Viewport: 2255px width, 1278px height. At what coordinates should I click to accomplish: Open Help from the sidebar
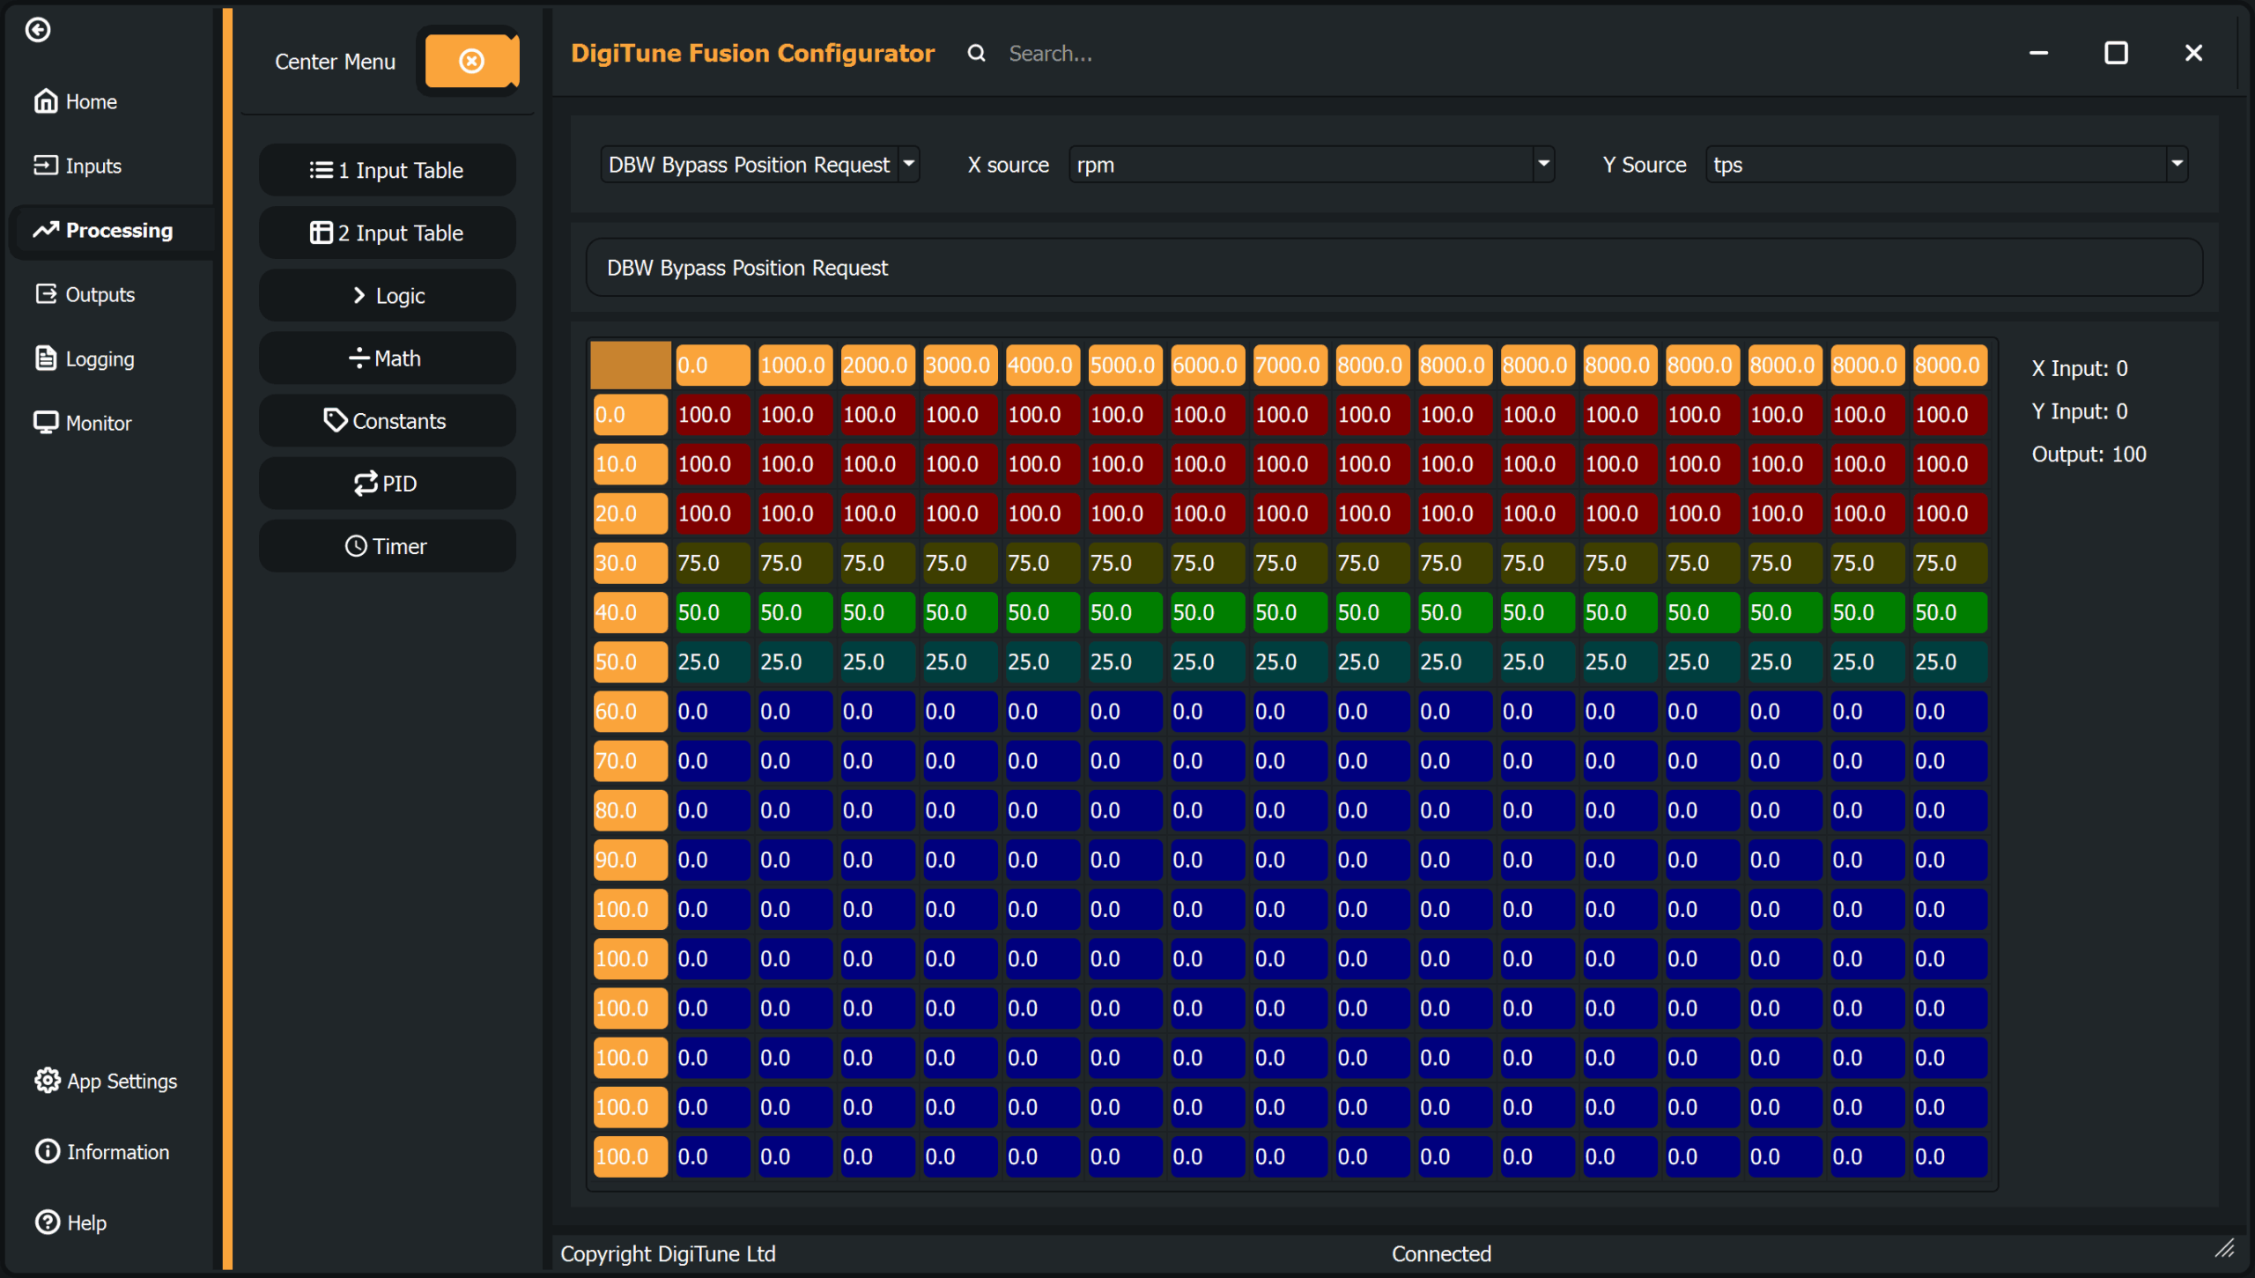coord(70,1223)
